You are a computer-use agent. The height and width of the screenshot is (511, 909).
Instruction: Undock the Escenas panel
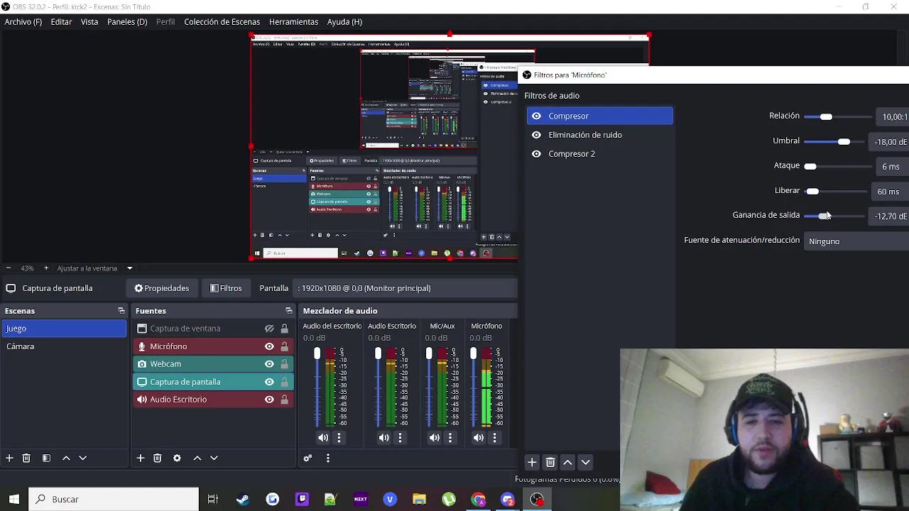(121, 311)
